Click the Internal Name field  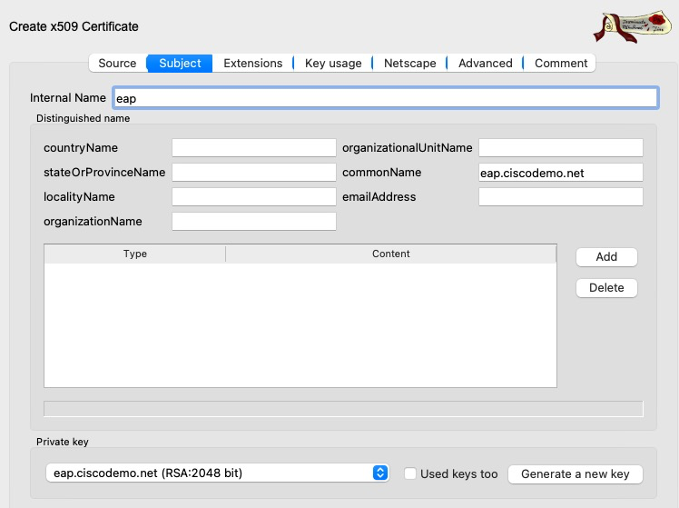click(x=386, y=98)
